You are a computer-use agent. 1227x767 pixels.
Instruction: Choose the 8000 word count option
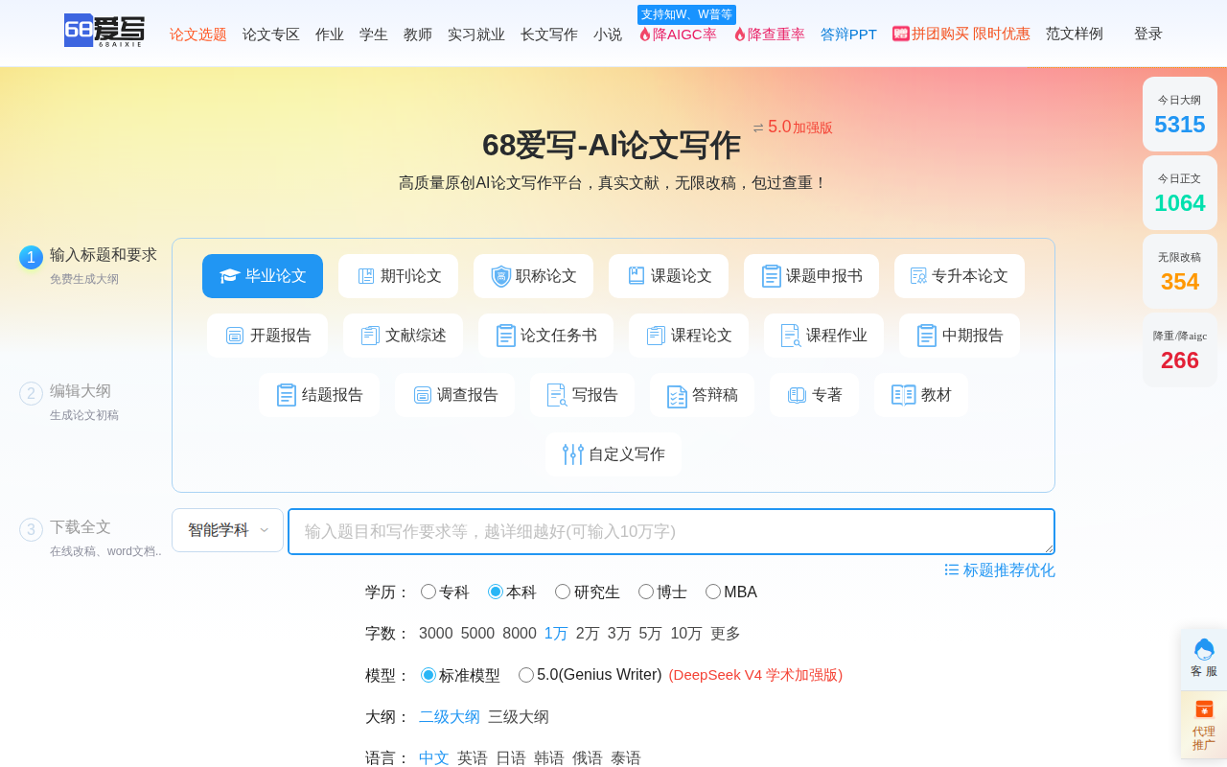coord(520,634)
